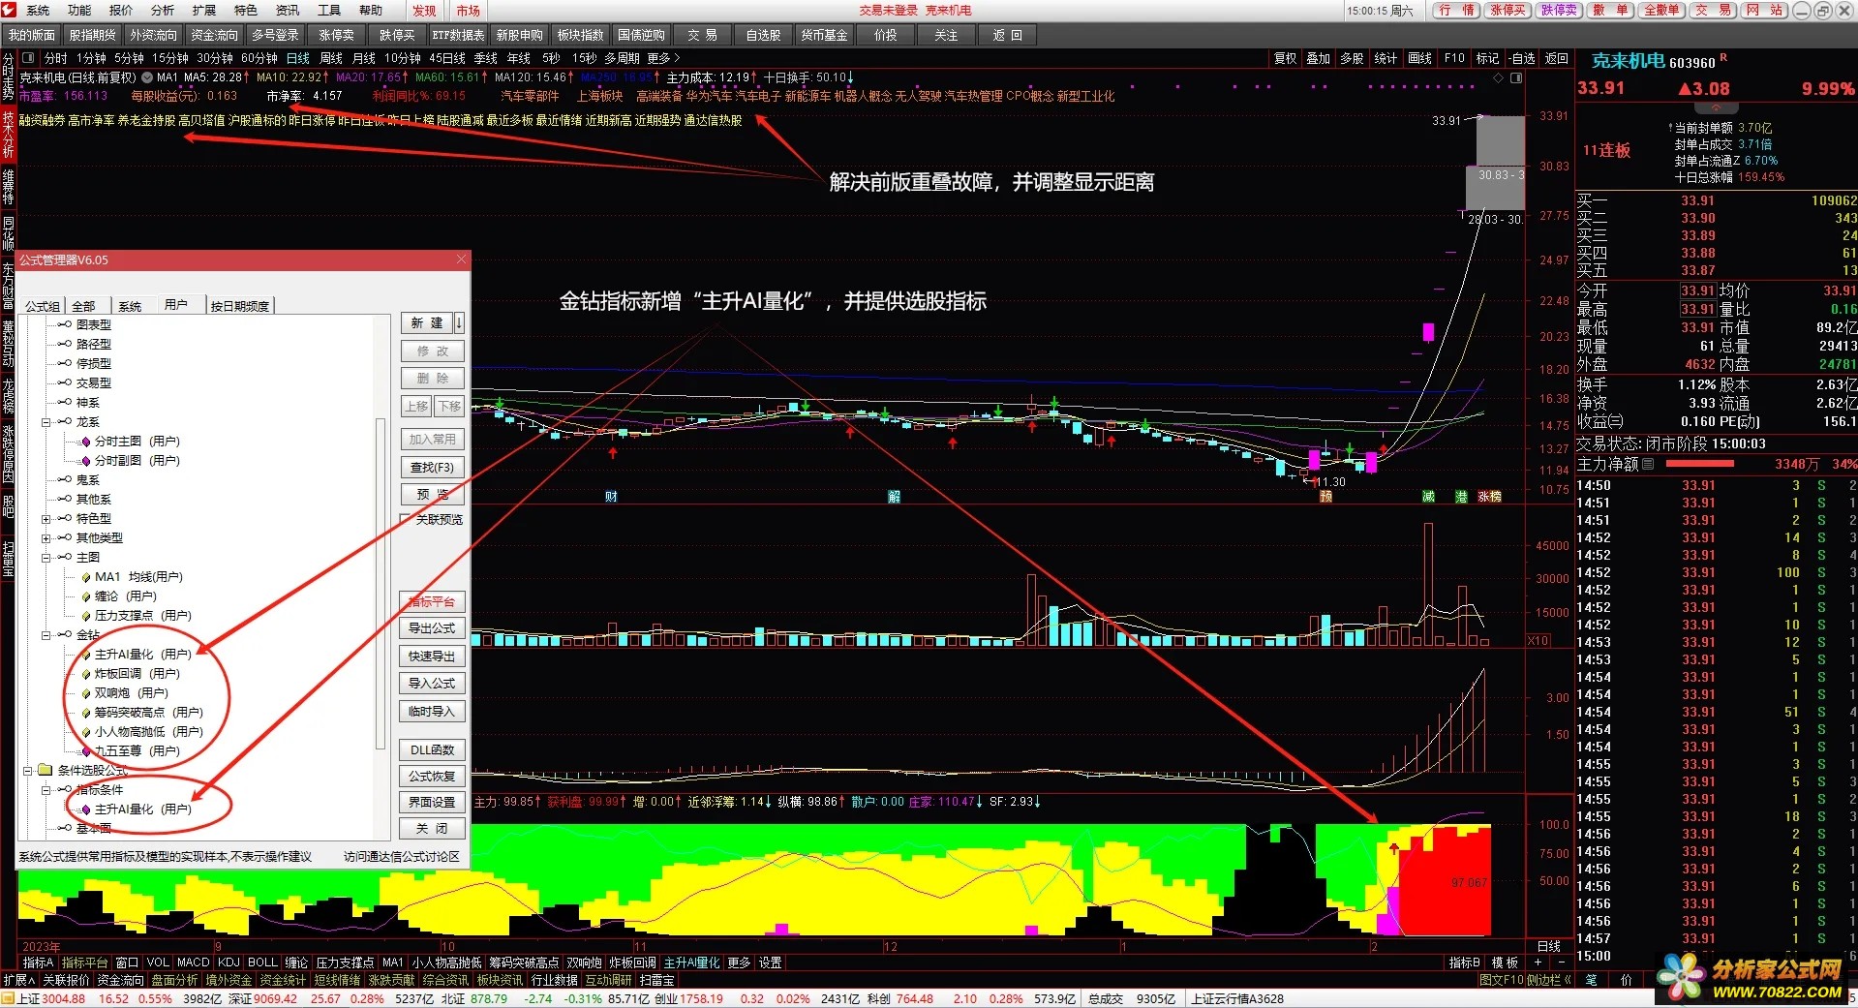Click the 汽车零部件 concept tag

point(530,96)
